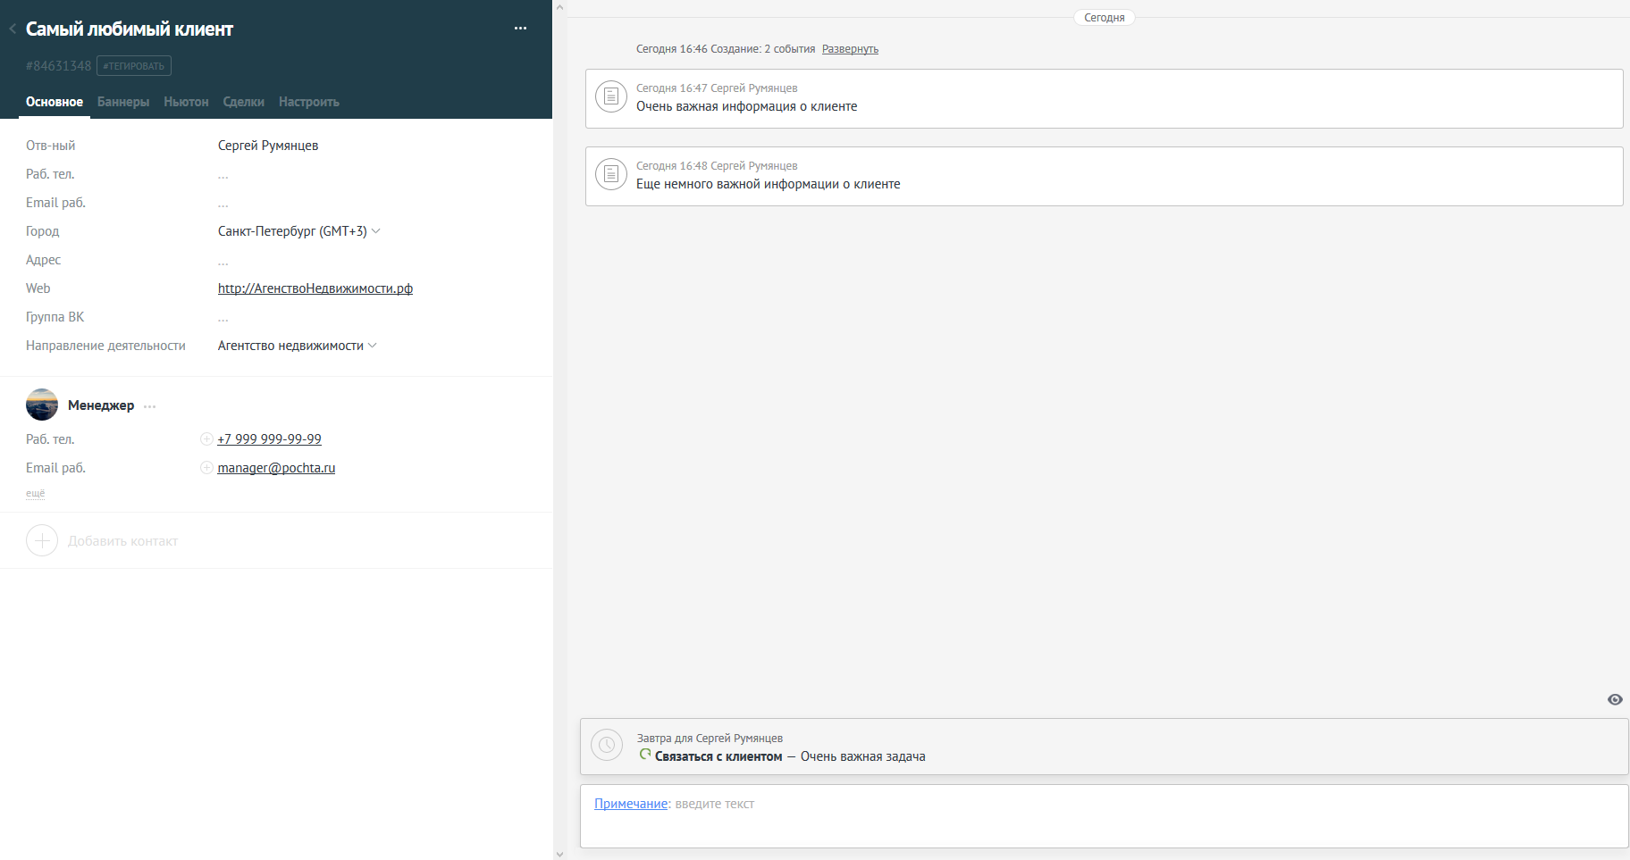The width and height of the screenshot is (1630, 860).
Task: Click Добавить контакт label
Action: click(x=123, y=541)
